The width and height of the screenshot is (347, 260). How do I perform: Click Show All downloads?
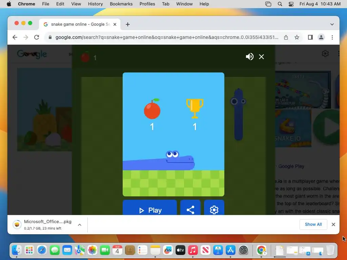point(313,224)
